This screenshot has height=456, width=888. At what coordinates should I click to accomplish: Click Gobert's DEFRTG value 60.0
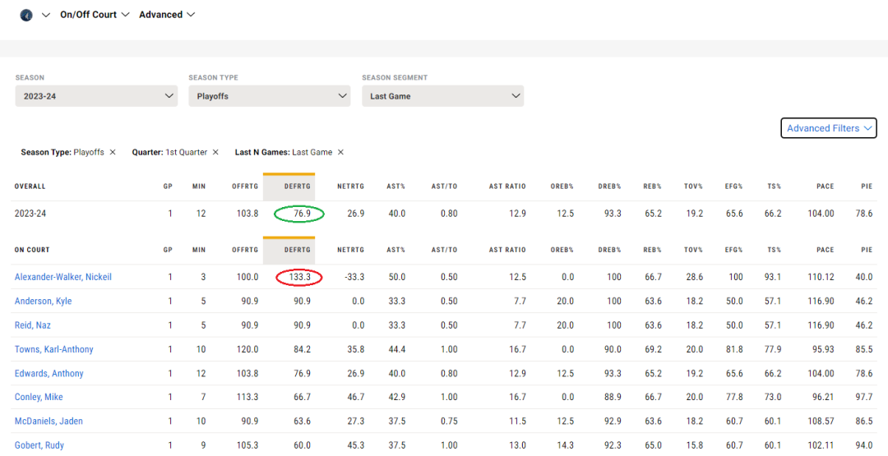pyautogui.click(x=301, y=445)
